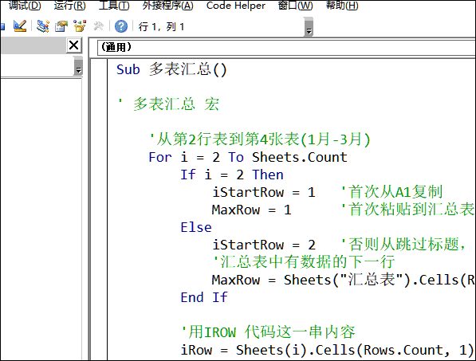Toggle Design Mode with the ruler-pencil icon
The image size is (476, 361).
20,26
